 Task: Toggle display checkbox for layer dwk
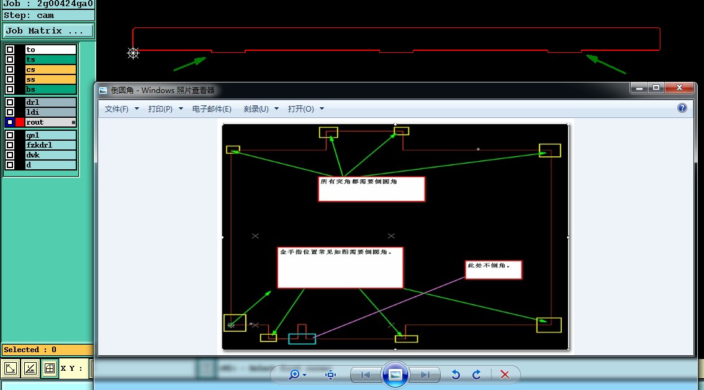click(10, 155)
